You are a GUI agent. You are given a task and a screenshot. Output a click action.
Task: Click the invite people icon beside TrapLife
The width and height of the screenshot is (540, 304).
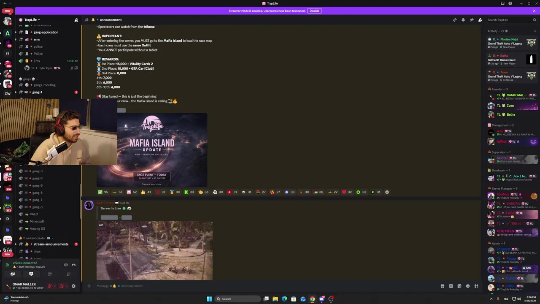pos(76,20)
